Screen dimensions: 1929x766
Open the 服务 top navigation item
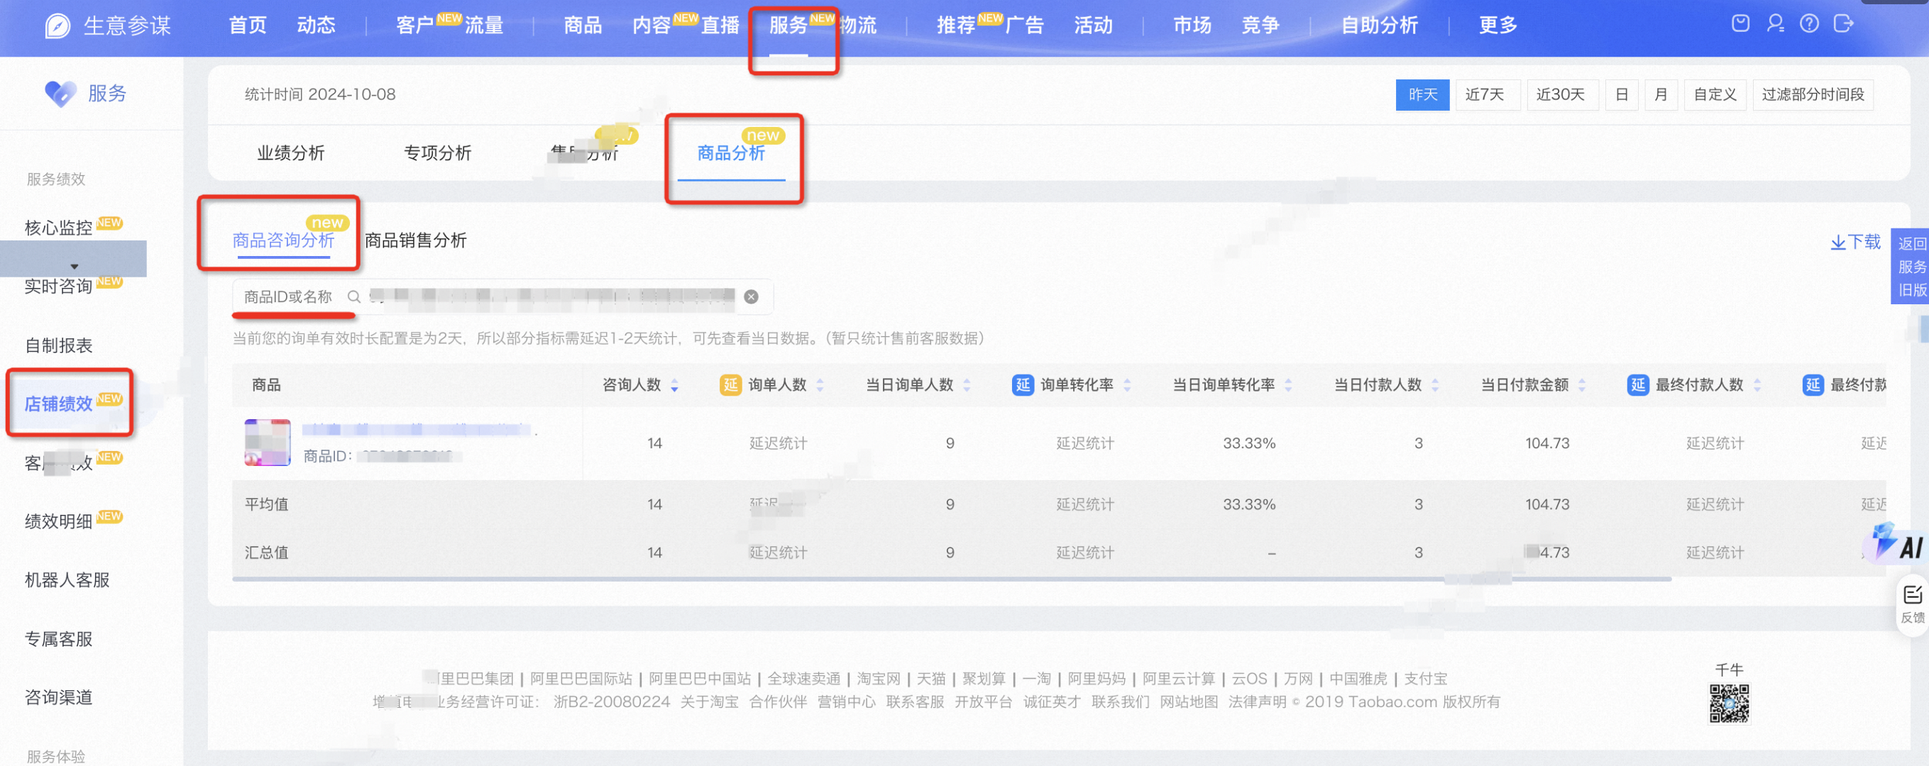tap(788, 26)
